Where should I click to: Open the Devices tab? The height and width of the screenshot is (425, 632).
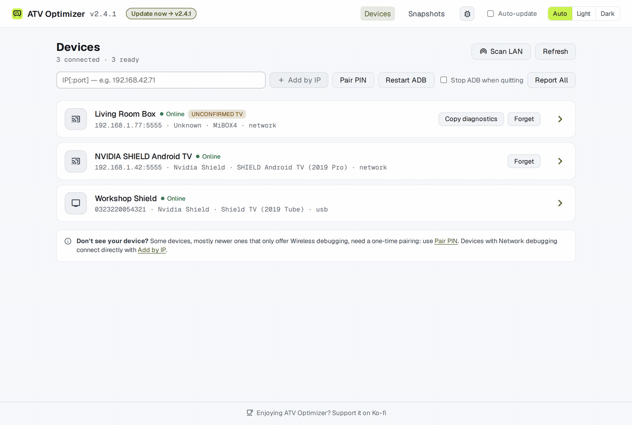click(378, 14)
